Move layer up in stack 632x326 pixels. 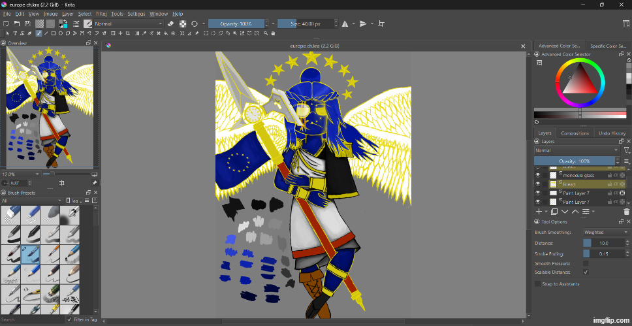tap(575, 212)
